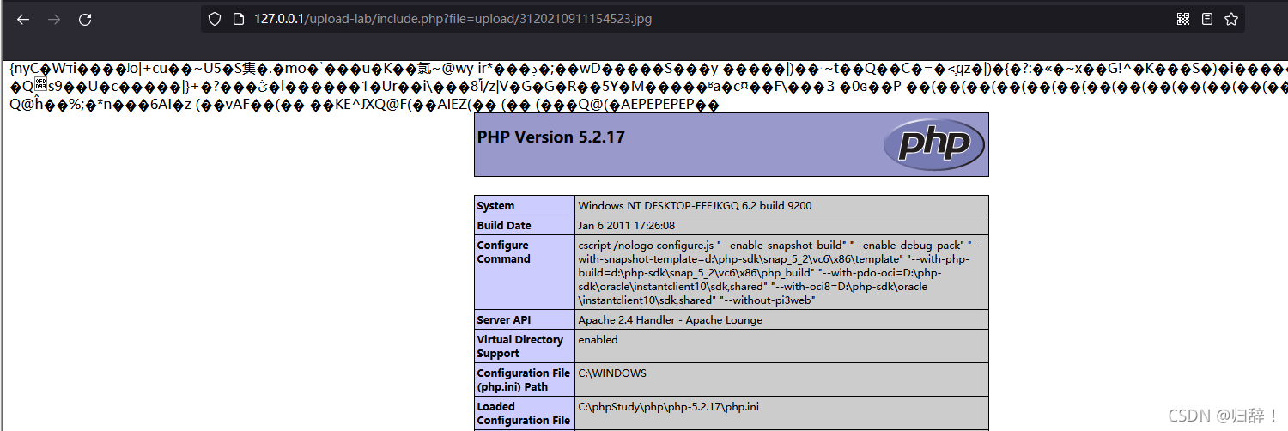
Task: Reload the current page
Action: pyautogui.click(x=84, y=19)
